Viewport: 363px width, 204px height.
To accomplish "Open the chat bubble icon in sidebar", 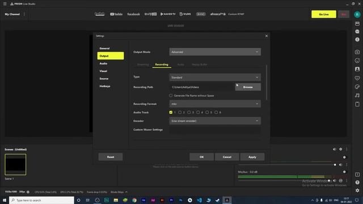I will [x=357, y=32].
